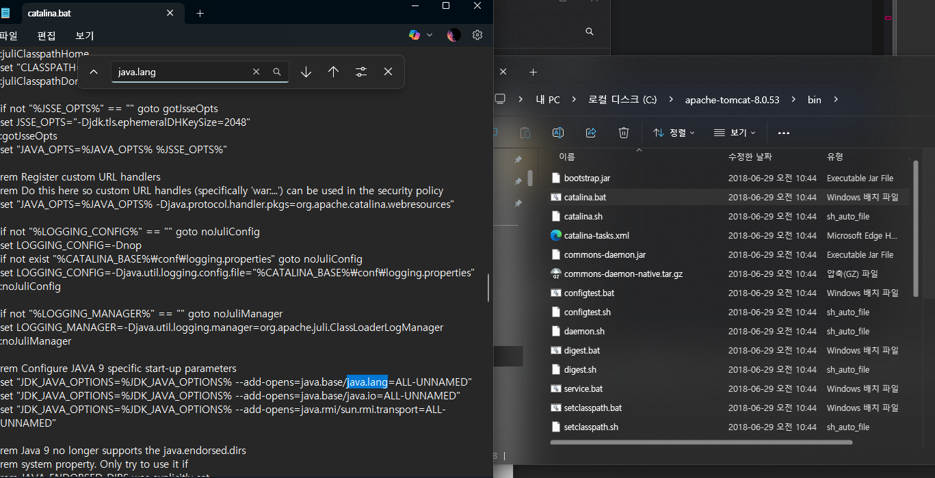Open Notepad settings gear icon
935x478 pixels.
click(477, 35)
